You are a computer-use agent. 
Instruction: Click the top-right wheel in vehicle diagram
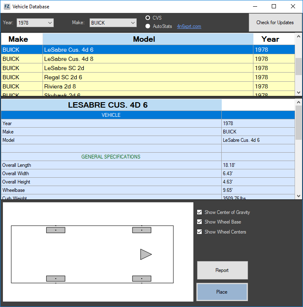pyautogui.click(x=142, y=230)
